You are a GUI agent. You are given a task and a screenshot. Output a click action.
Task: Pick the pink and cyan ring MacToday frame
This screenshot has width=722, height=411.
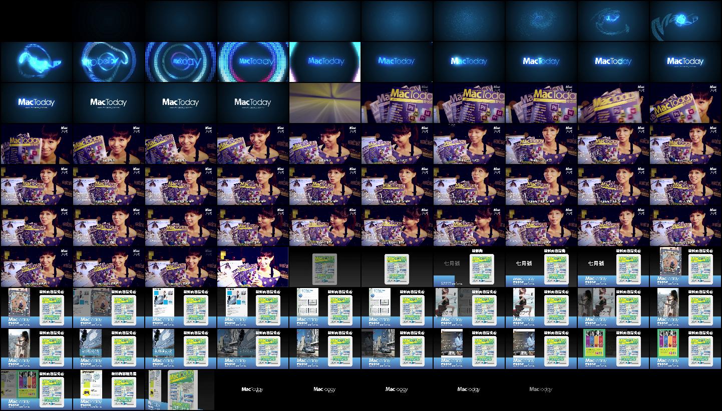pos(253,61)
